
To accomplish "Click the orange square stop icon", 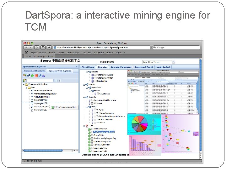I will pyautogui.click(x=36, y=76).
